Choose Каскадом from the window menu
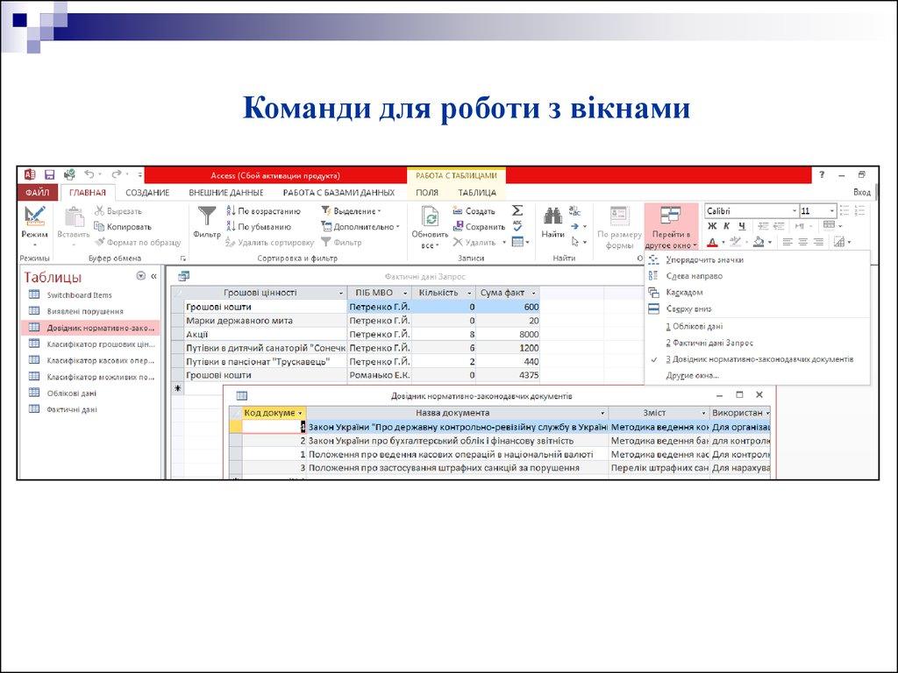Image resolution: width=898 pixels, height=673 pixels. (685, 293)
